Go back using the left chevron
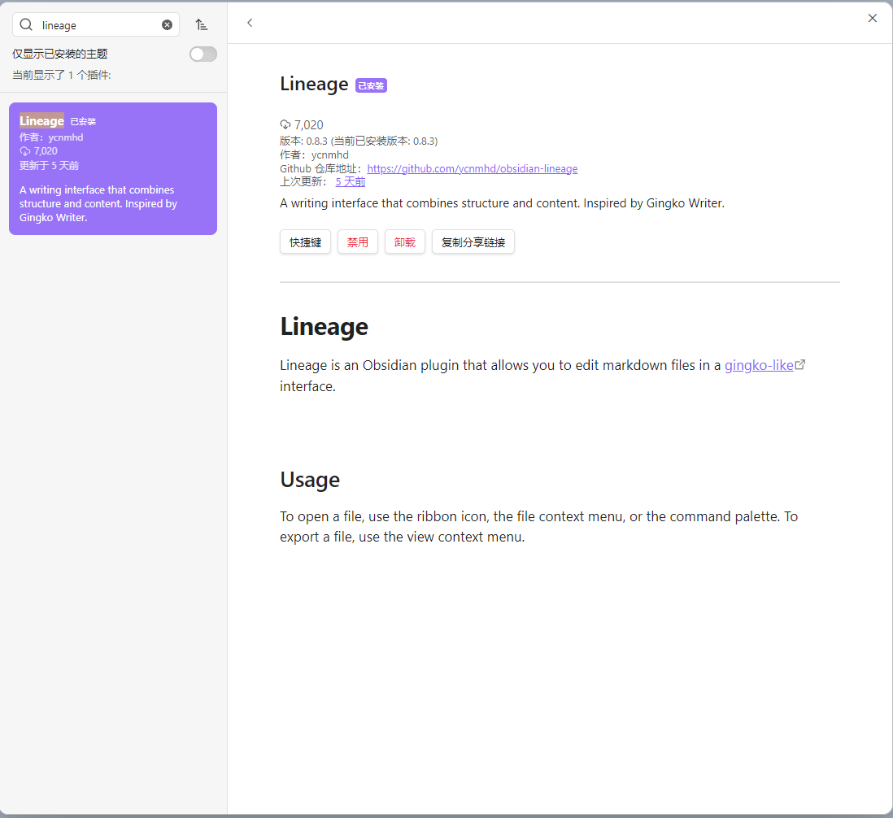The width and height of the screenshot is (893, 818). point(250,23)
